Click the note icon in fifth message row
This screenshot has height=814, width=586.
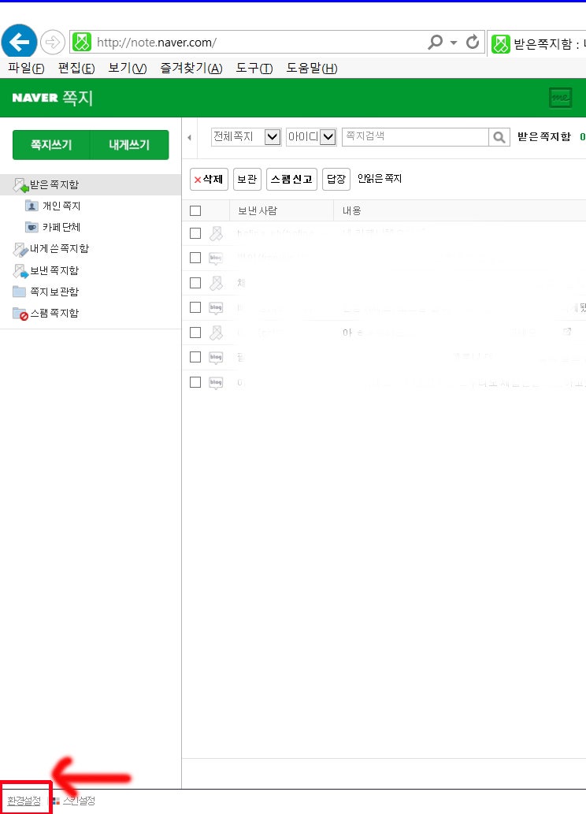pos(216,333)
